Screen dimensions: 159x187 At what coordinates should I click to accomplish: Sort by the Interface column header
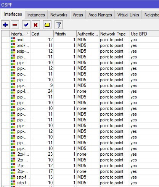(20, 34)
